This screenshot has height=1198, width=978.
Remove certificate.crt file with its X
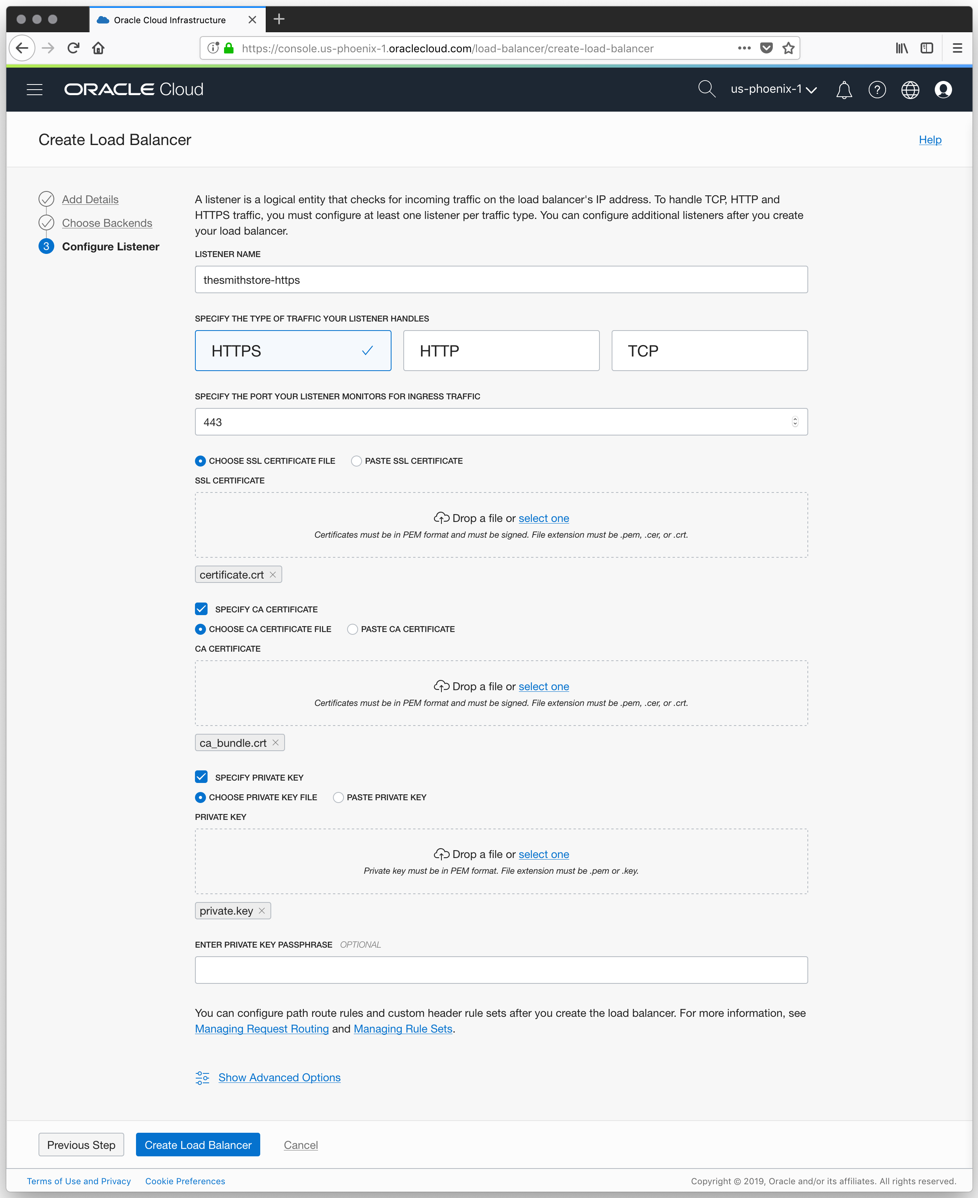[x=273, y=575]
